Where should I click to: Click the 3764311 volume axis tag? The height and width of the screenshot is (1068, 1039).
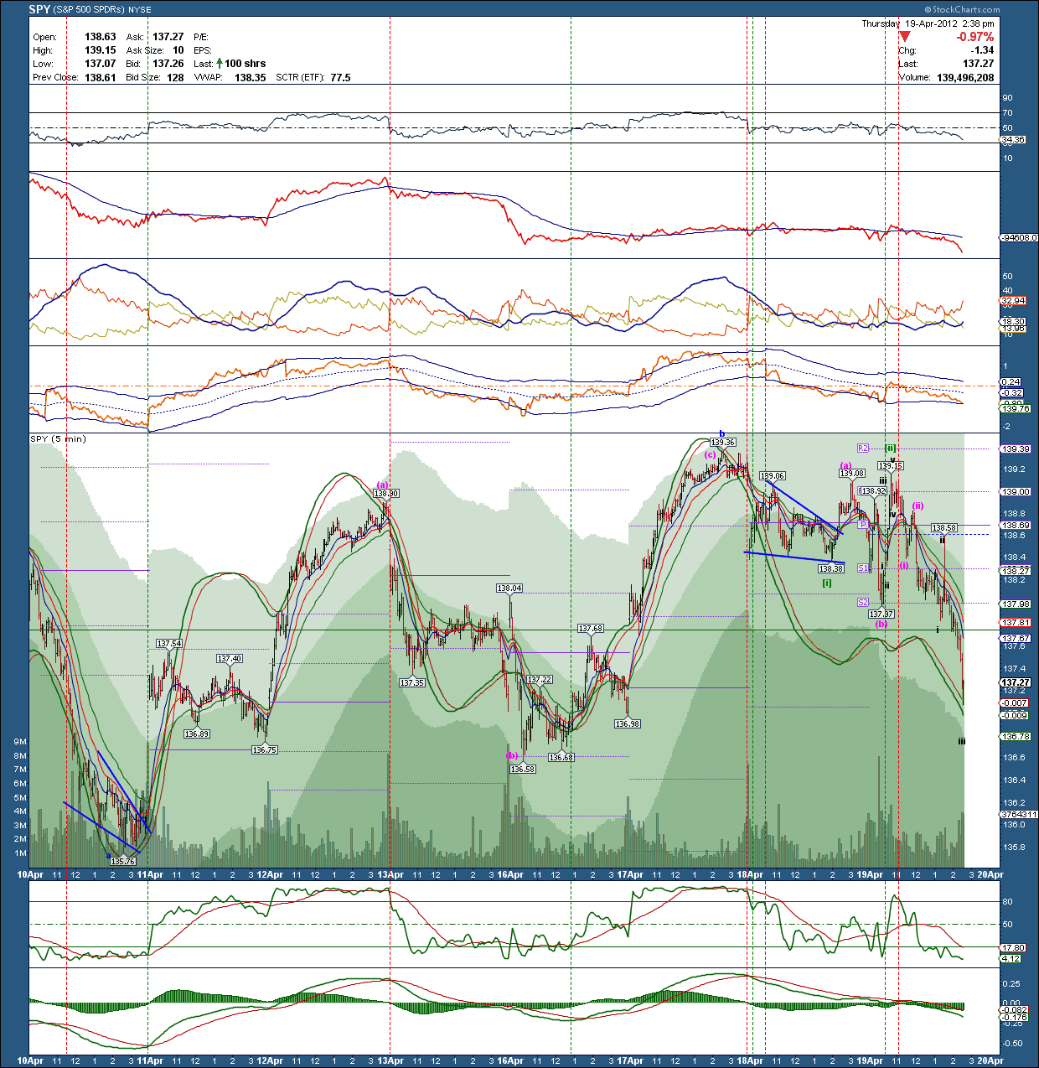(1018, 814)
